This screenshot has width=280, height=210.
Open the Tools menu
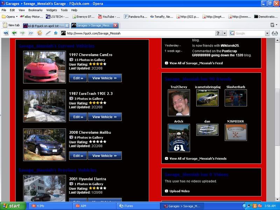[64, 10]
